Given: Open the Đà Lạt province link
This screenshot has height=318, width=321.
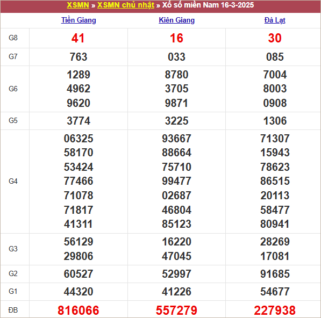Looking at the screenshot, I should [275, 20].
